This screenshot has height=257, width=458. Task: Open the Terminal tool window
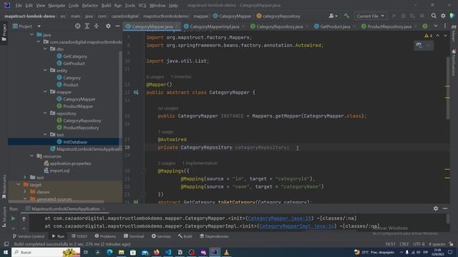tap(134, 236)
